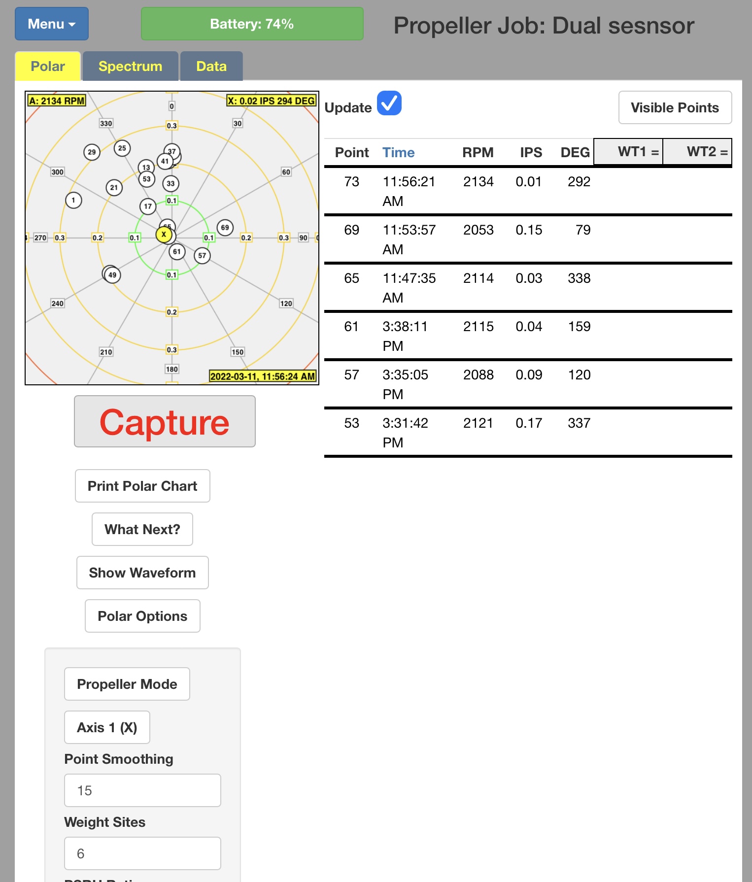Click the Propeller Job: Dual sesnsor title

[x=544, y=25]
